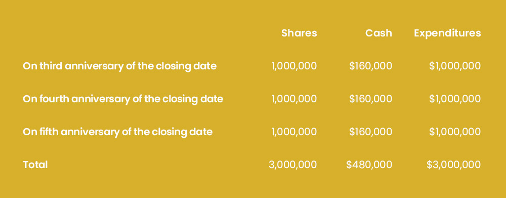This screenshot has height=198, width=506.
Task: Select the fourth anniversary row label
Action: 123,99
